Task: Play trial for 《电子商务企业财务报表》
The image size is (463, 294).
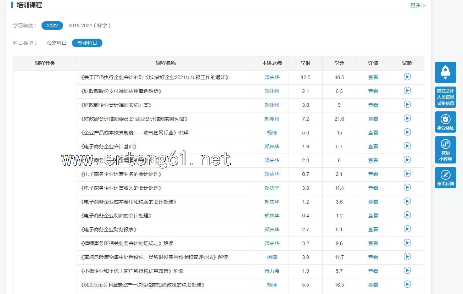Action: [407, 229]
